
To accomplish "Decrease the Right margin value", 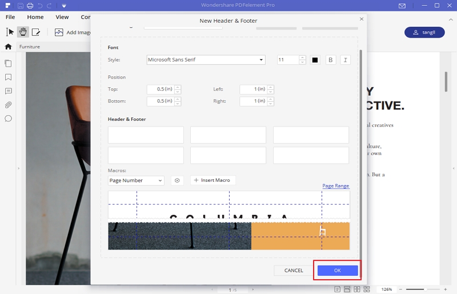I will [x=270, y=104].
